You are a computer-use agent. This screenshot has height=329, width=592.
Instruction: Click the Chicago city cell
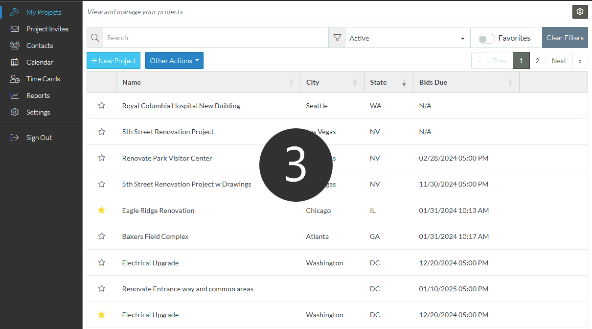click(319, 211)
